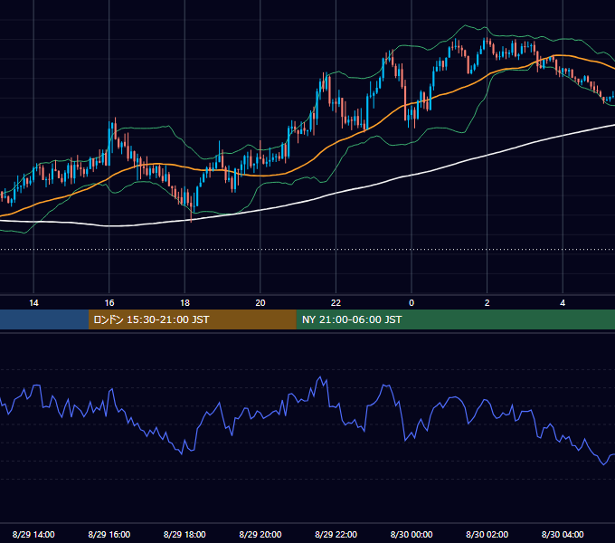The width and height of the screenshot is (615, 543).
Task: Click the 2 hour axis label
Action: click(487, 303)
